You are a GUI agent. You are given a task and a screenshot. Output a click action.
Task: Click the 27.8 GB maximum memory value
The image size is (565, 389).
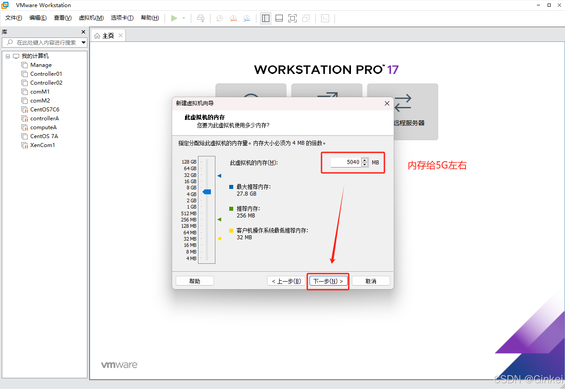click(x=247, y=194)
